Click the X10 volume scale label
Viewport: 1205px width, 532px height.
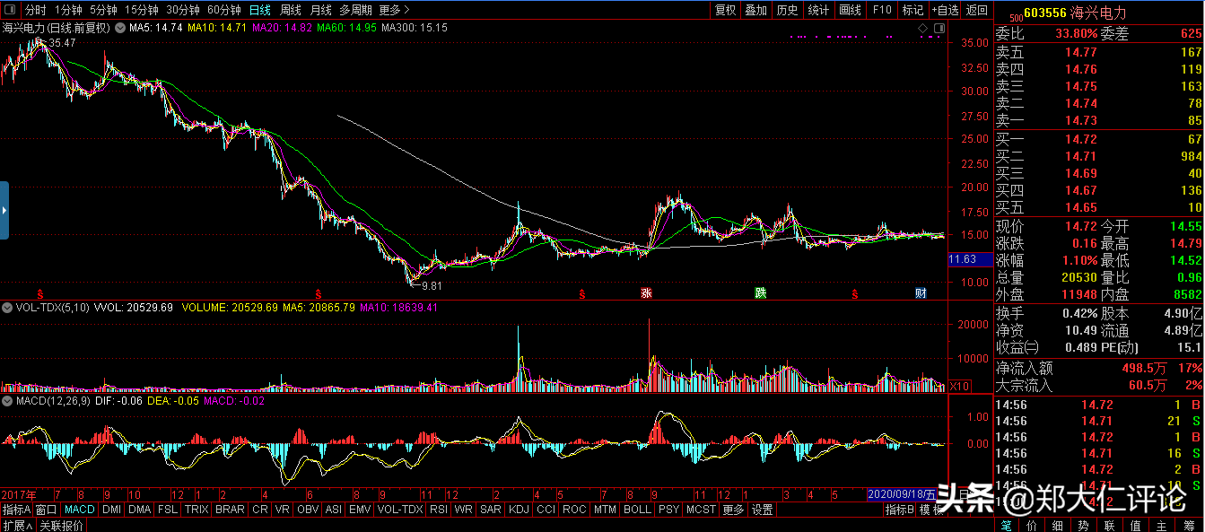957,387
